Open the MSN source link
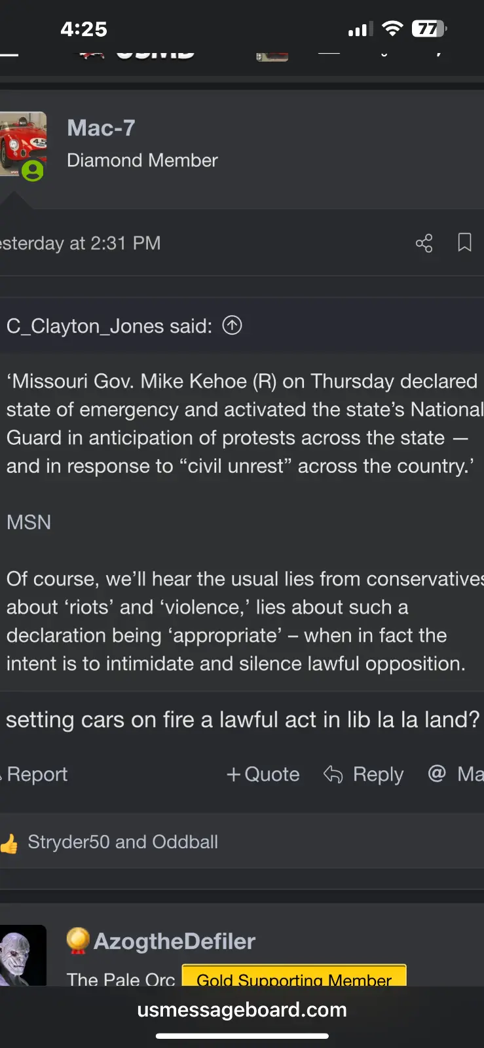 [29, 522]
